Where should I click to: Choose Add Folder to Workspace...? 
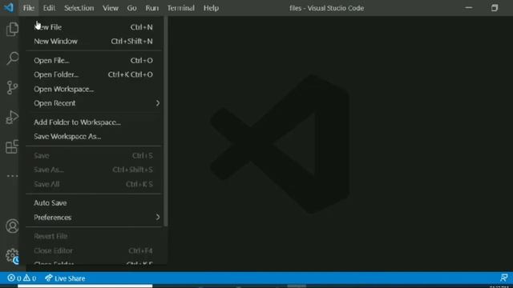pos(94,122)
